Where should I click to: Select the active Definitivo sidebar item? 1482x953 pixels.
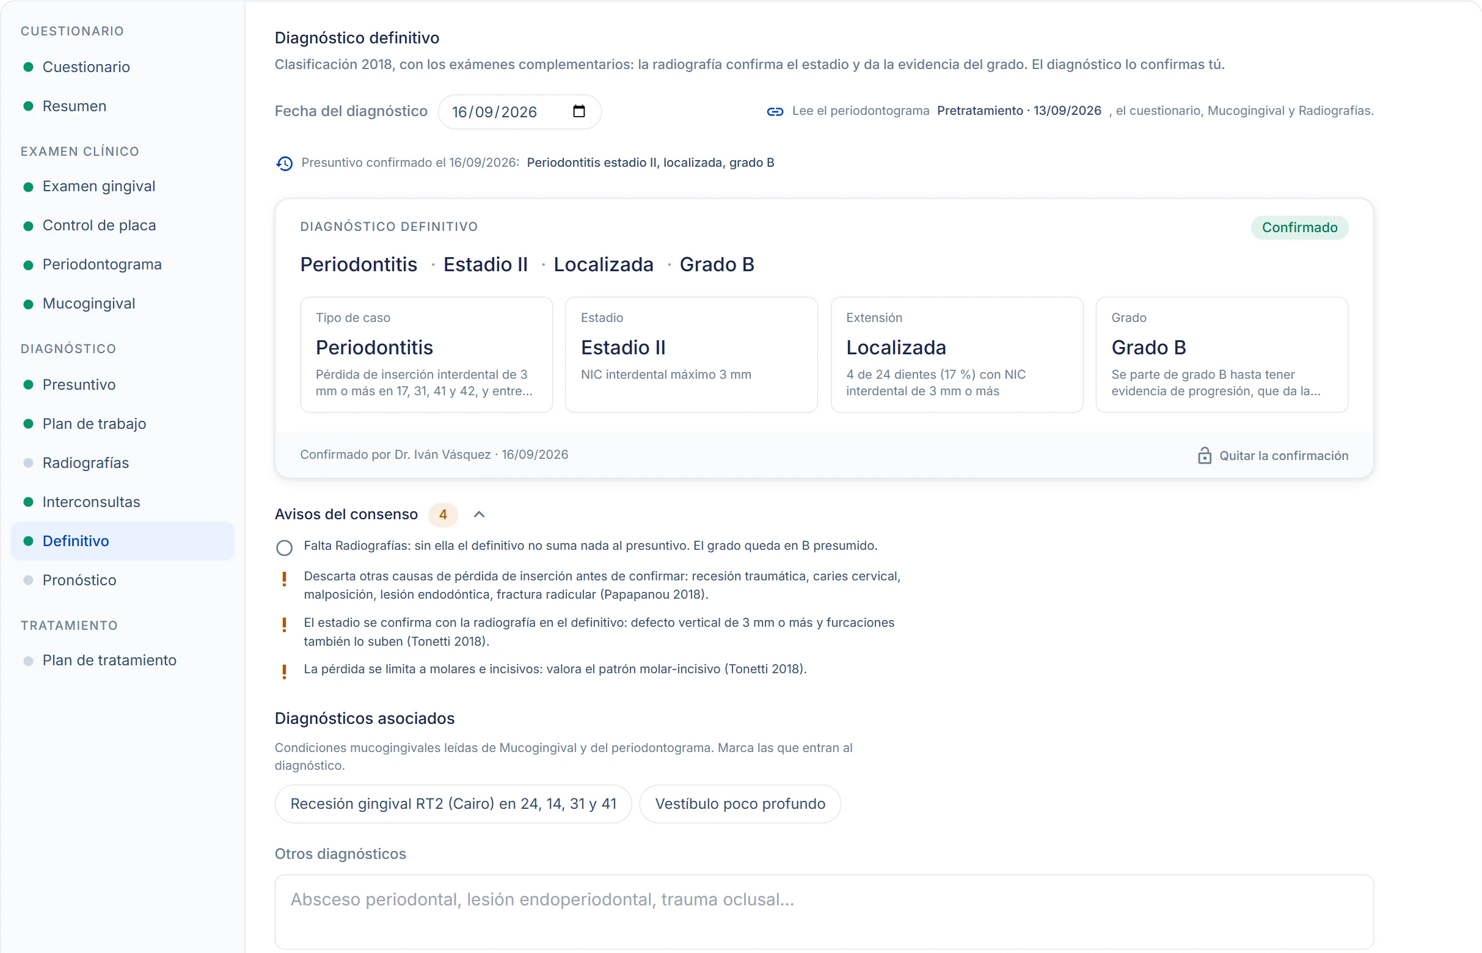(122, 541)
